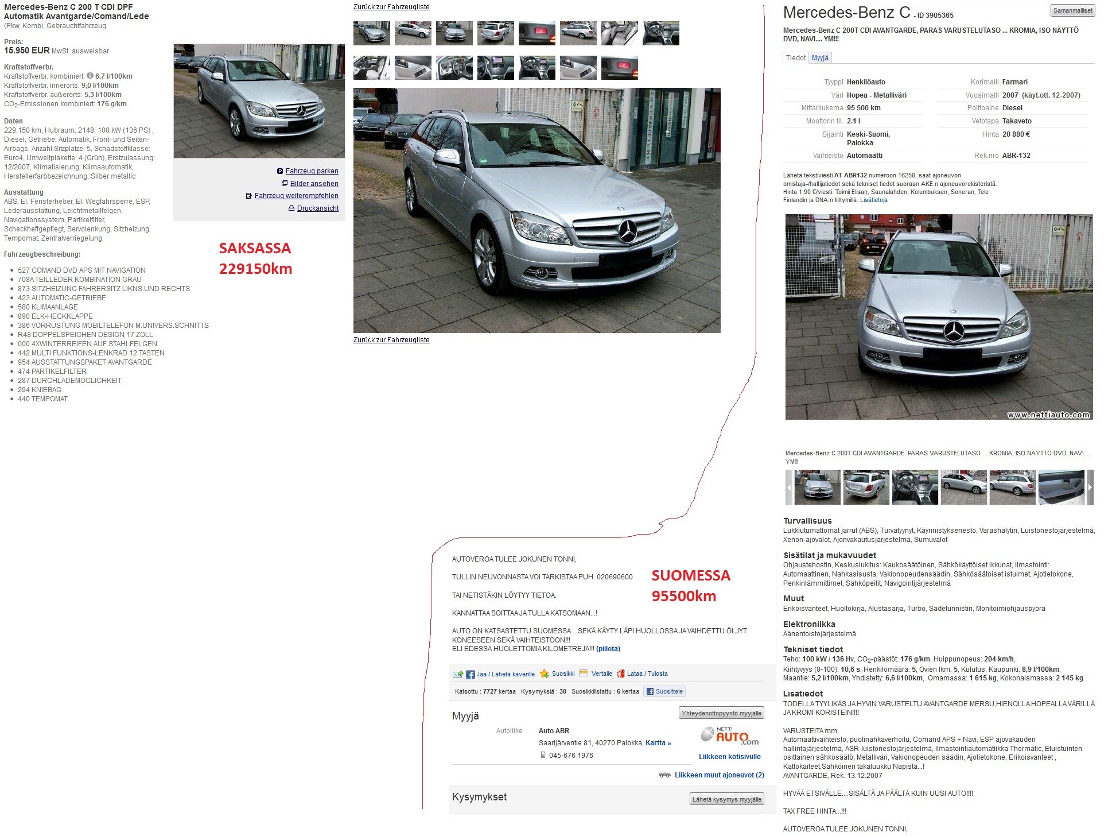
Task: Click the Suosikki star icon
Action: (x=545, y=674)
